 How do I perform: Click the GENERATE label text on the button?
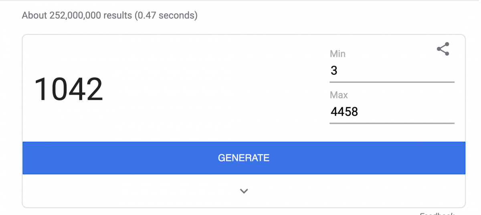coord(244,158)
